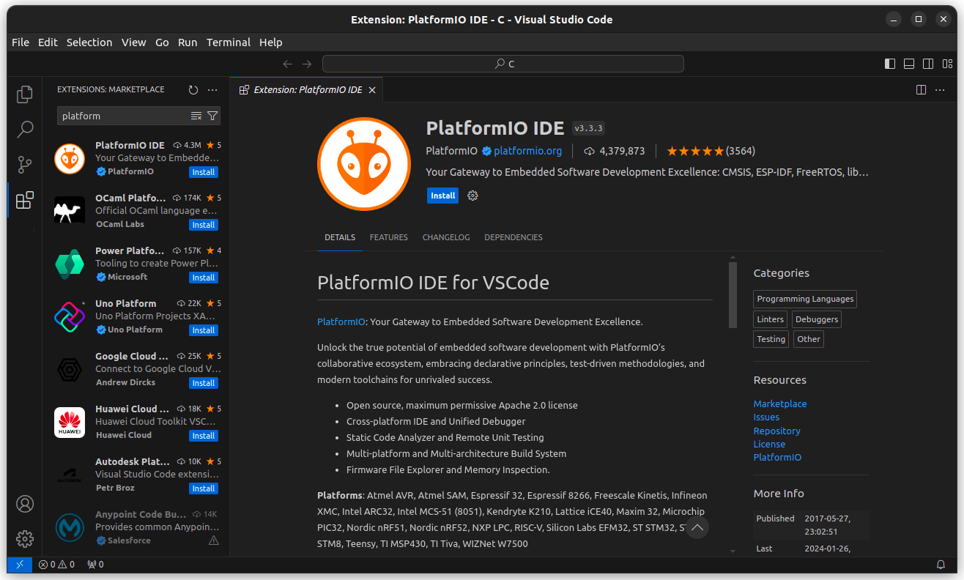Viewport: 964px width, 580px height.
Task: Toggle the secondary sidebar icon
Action: coord(927,64)
